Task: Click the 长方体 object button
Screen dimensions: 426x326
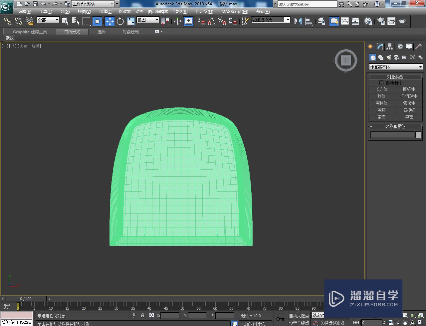Action: point(381,89)
